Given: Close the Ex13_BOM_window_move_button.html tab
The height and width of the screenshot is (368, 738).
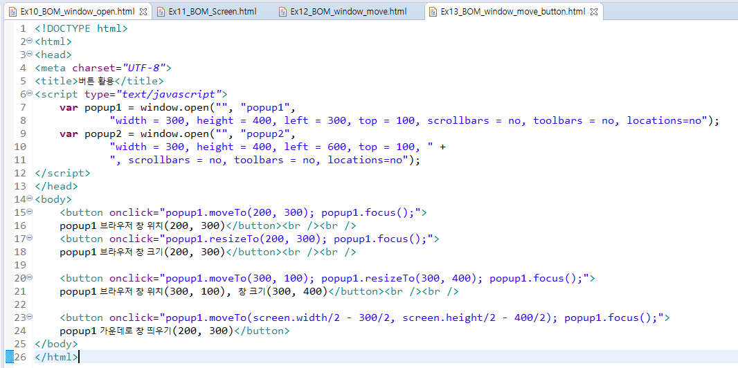Looking at the screenshot, I should (x=593, y=11).
